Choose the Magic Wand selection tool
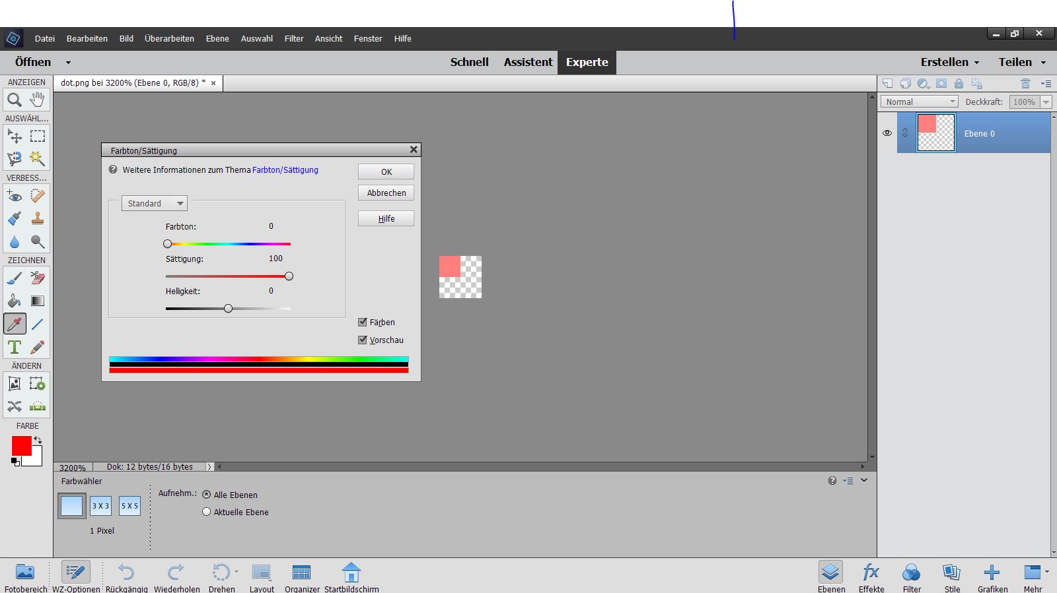The height and width of the screenshot is (593, 1057). coord(38,159)
